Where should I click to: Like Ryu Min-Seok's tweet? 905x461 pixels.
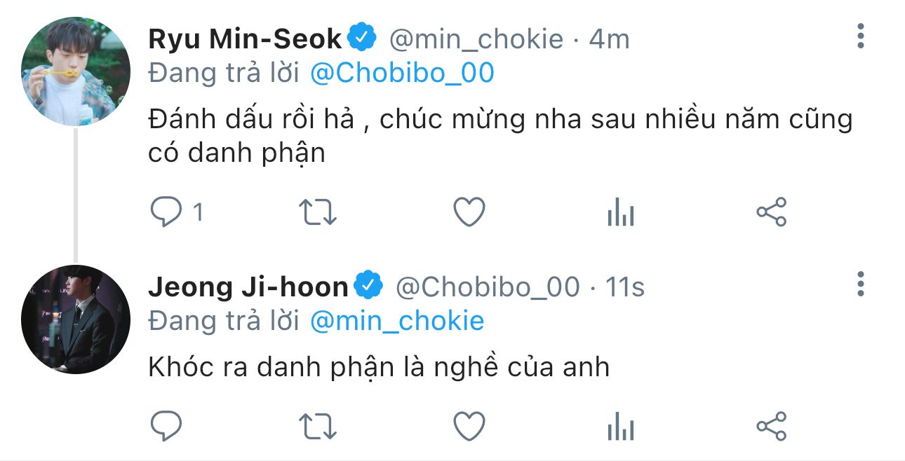pyautogui.click(x=469, y=212)
